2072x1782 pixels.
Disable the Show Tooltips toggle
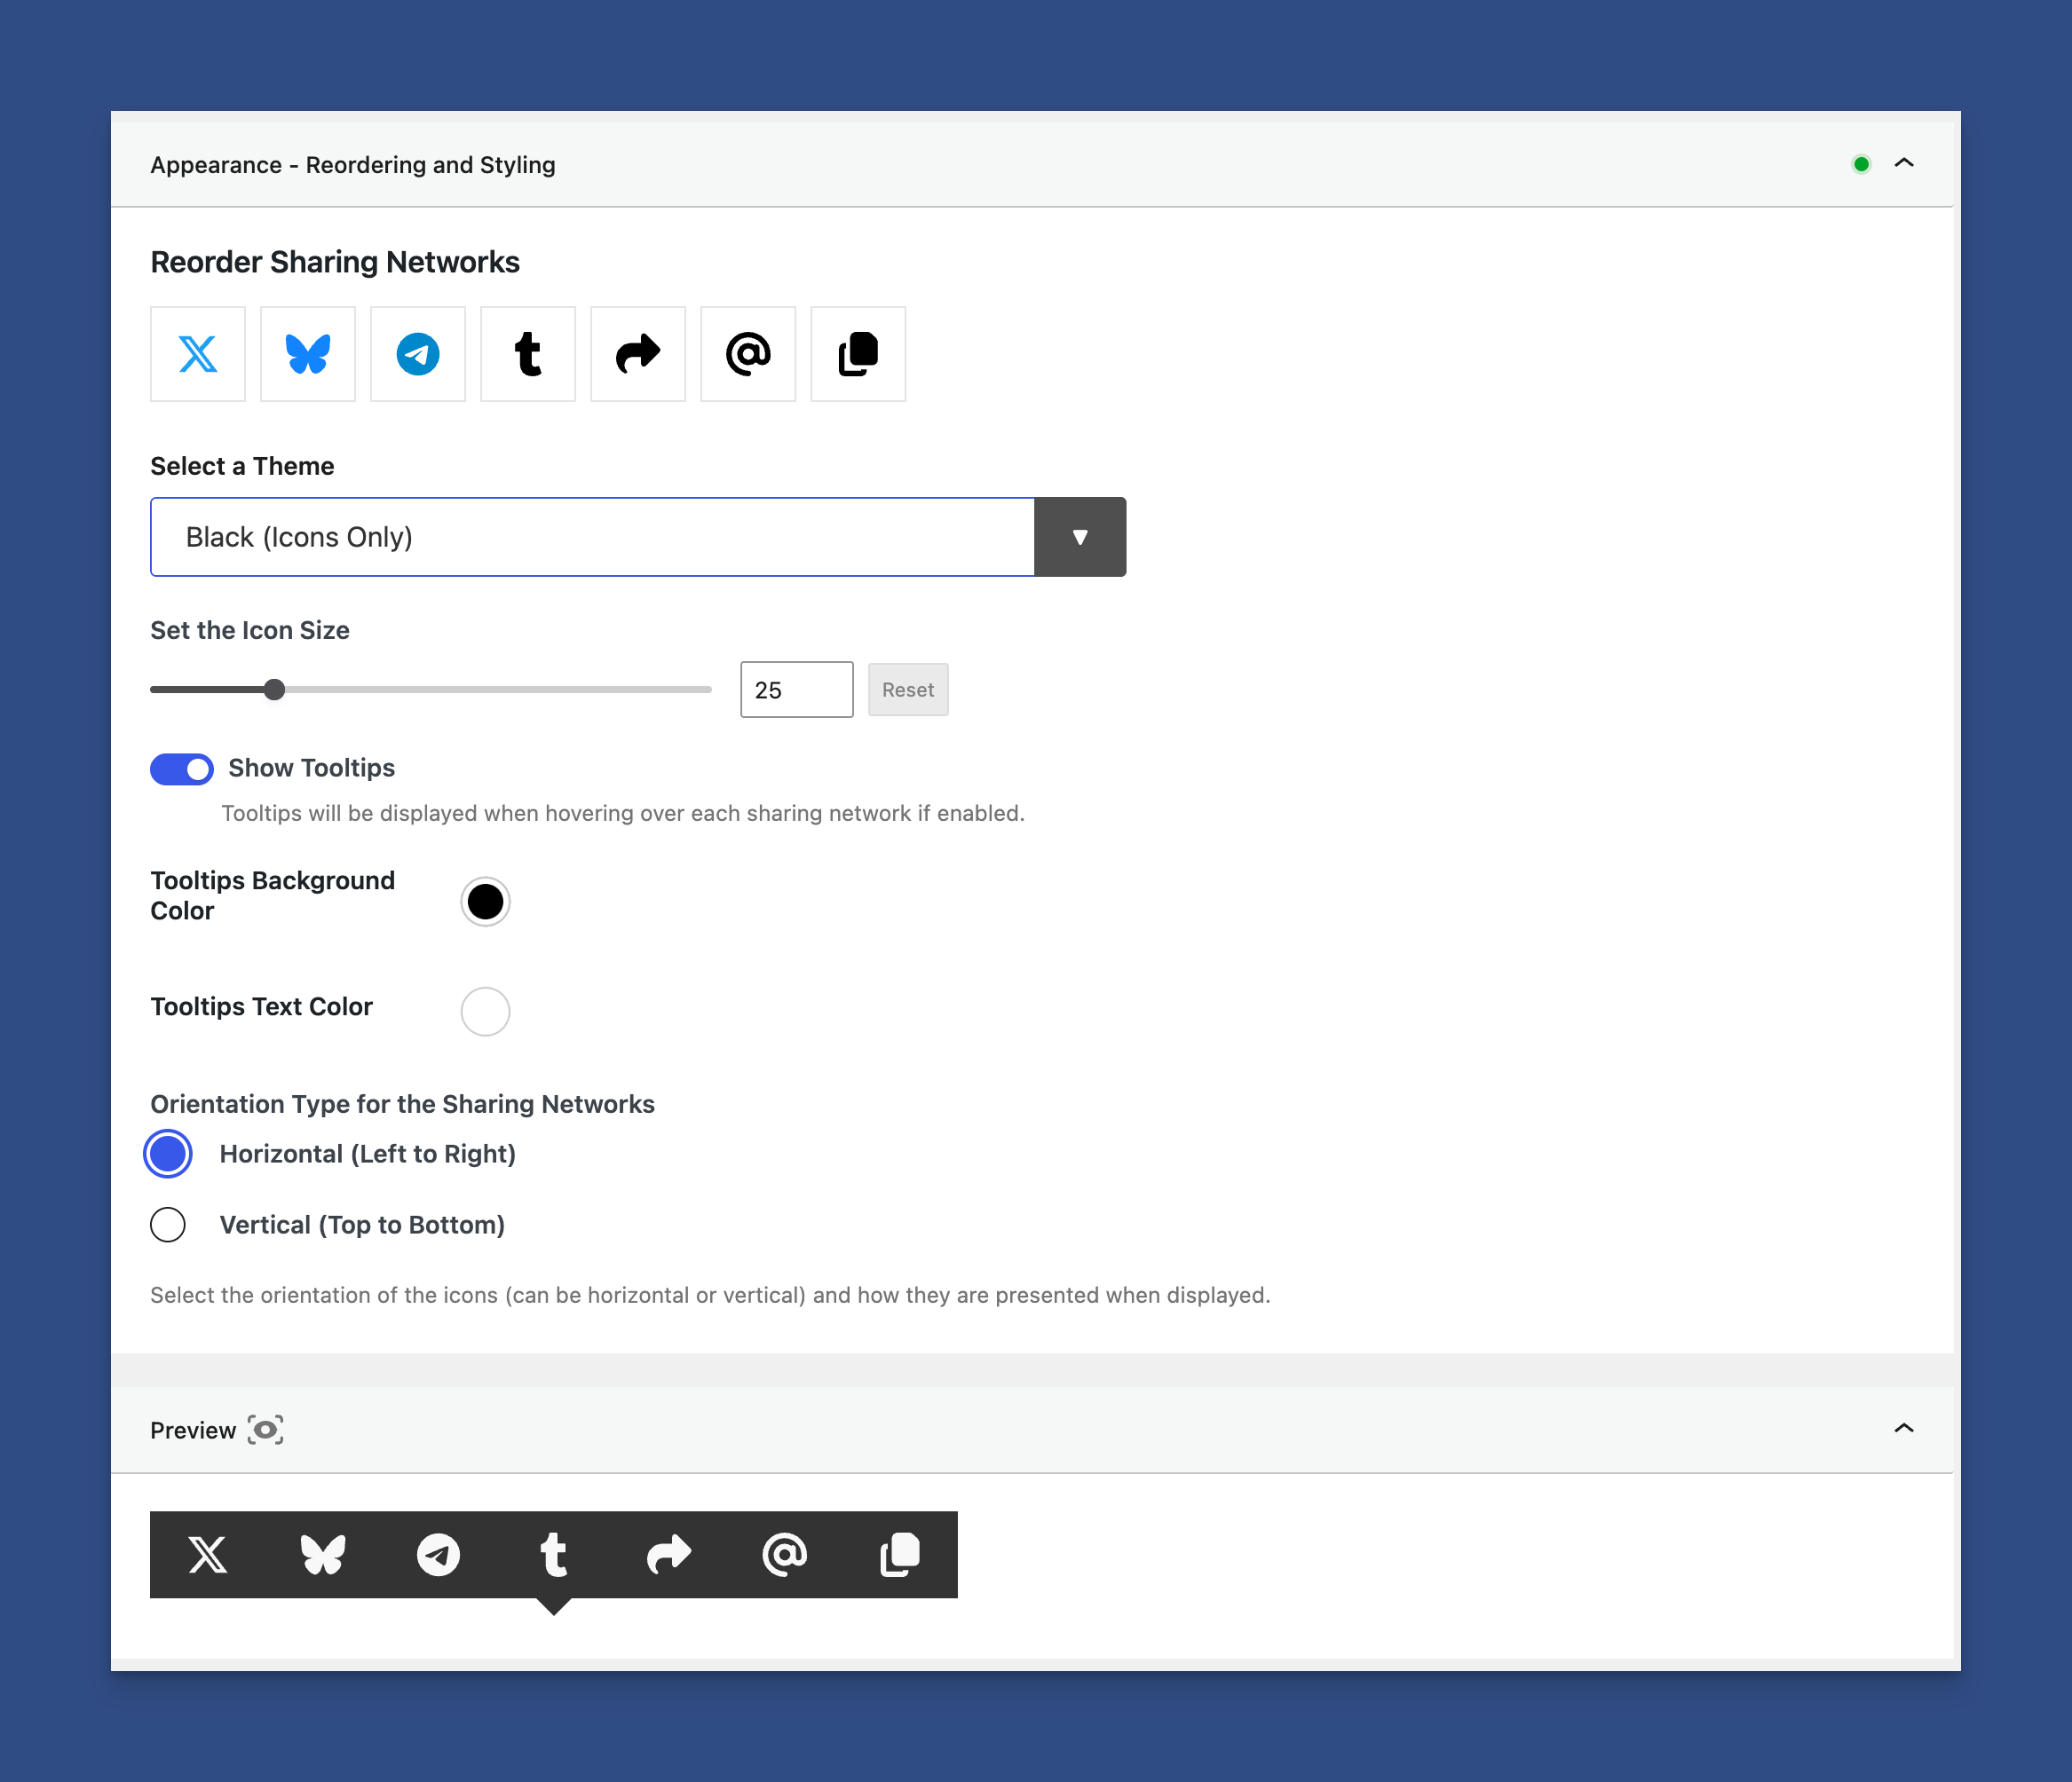pos(182,769)
